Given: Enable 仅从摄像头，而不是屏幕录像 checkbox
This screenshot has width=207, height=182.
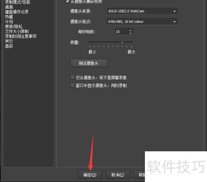Looking at the screenshot, I should pos(72,78).
